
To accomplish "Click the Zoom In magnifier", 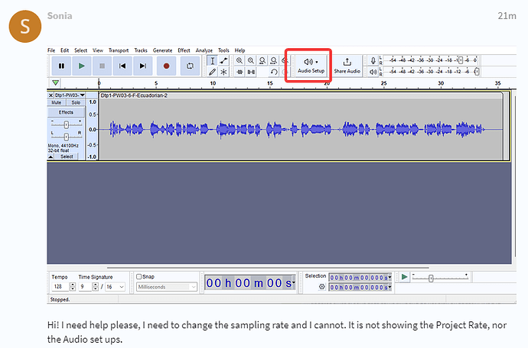I will coord(240,60).
